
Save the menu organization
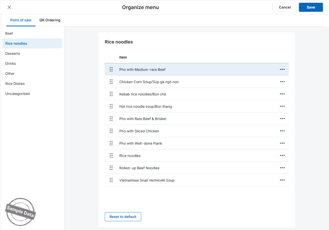311,7
